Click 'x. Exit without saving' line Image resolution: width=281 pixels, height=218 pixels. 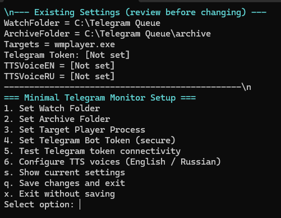(59, 194)
